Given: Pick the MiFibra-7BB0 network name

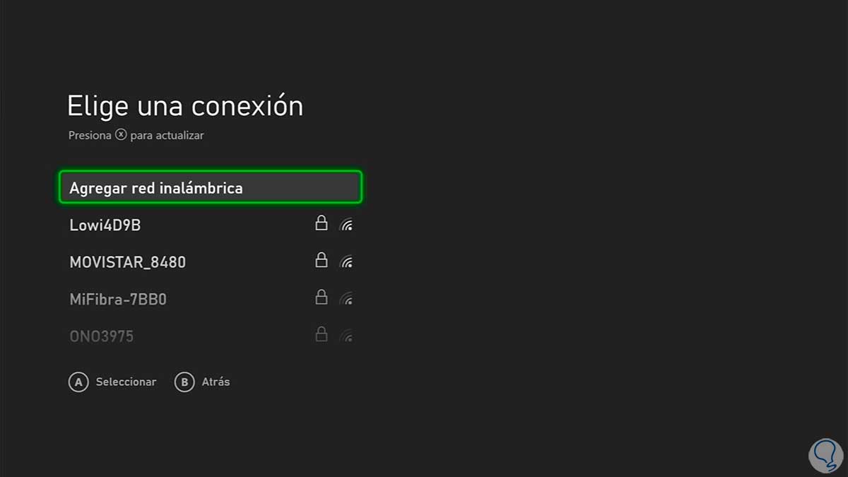Looking at the screenshot, I should (x=118, y=300).
